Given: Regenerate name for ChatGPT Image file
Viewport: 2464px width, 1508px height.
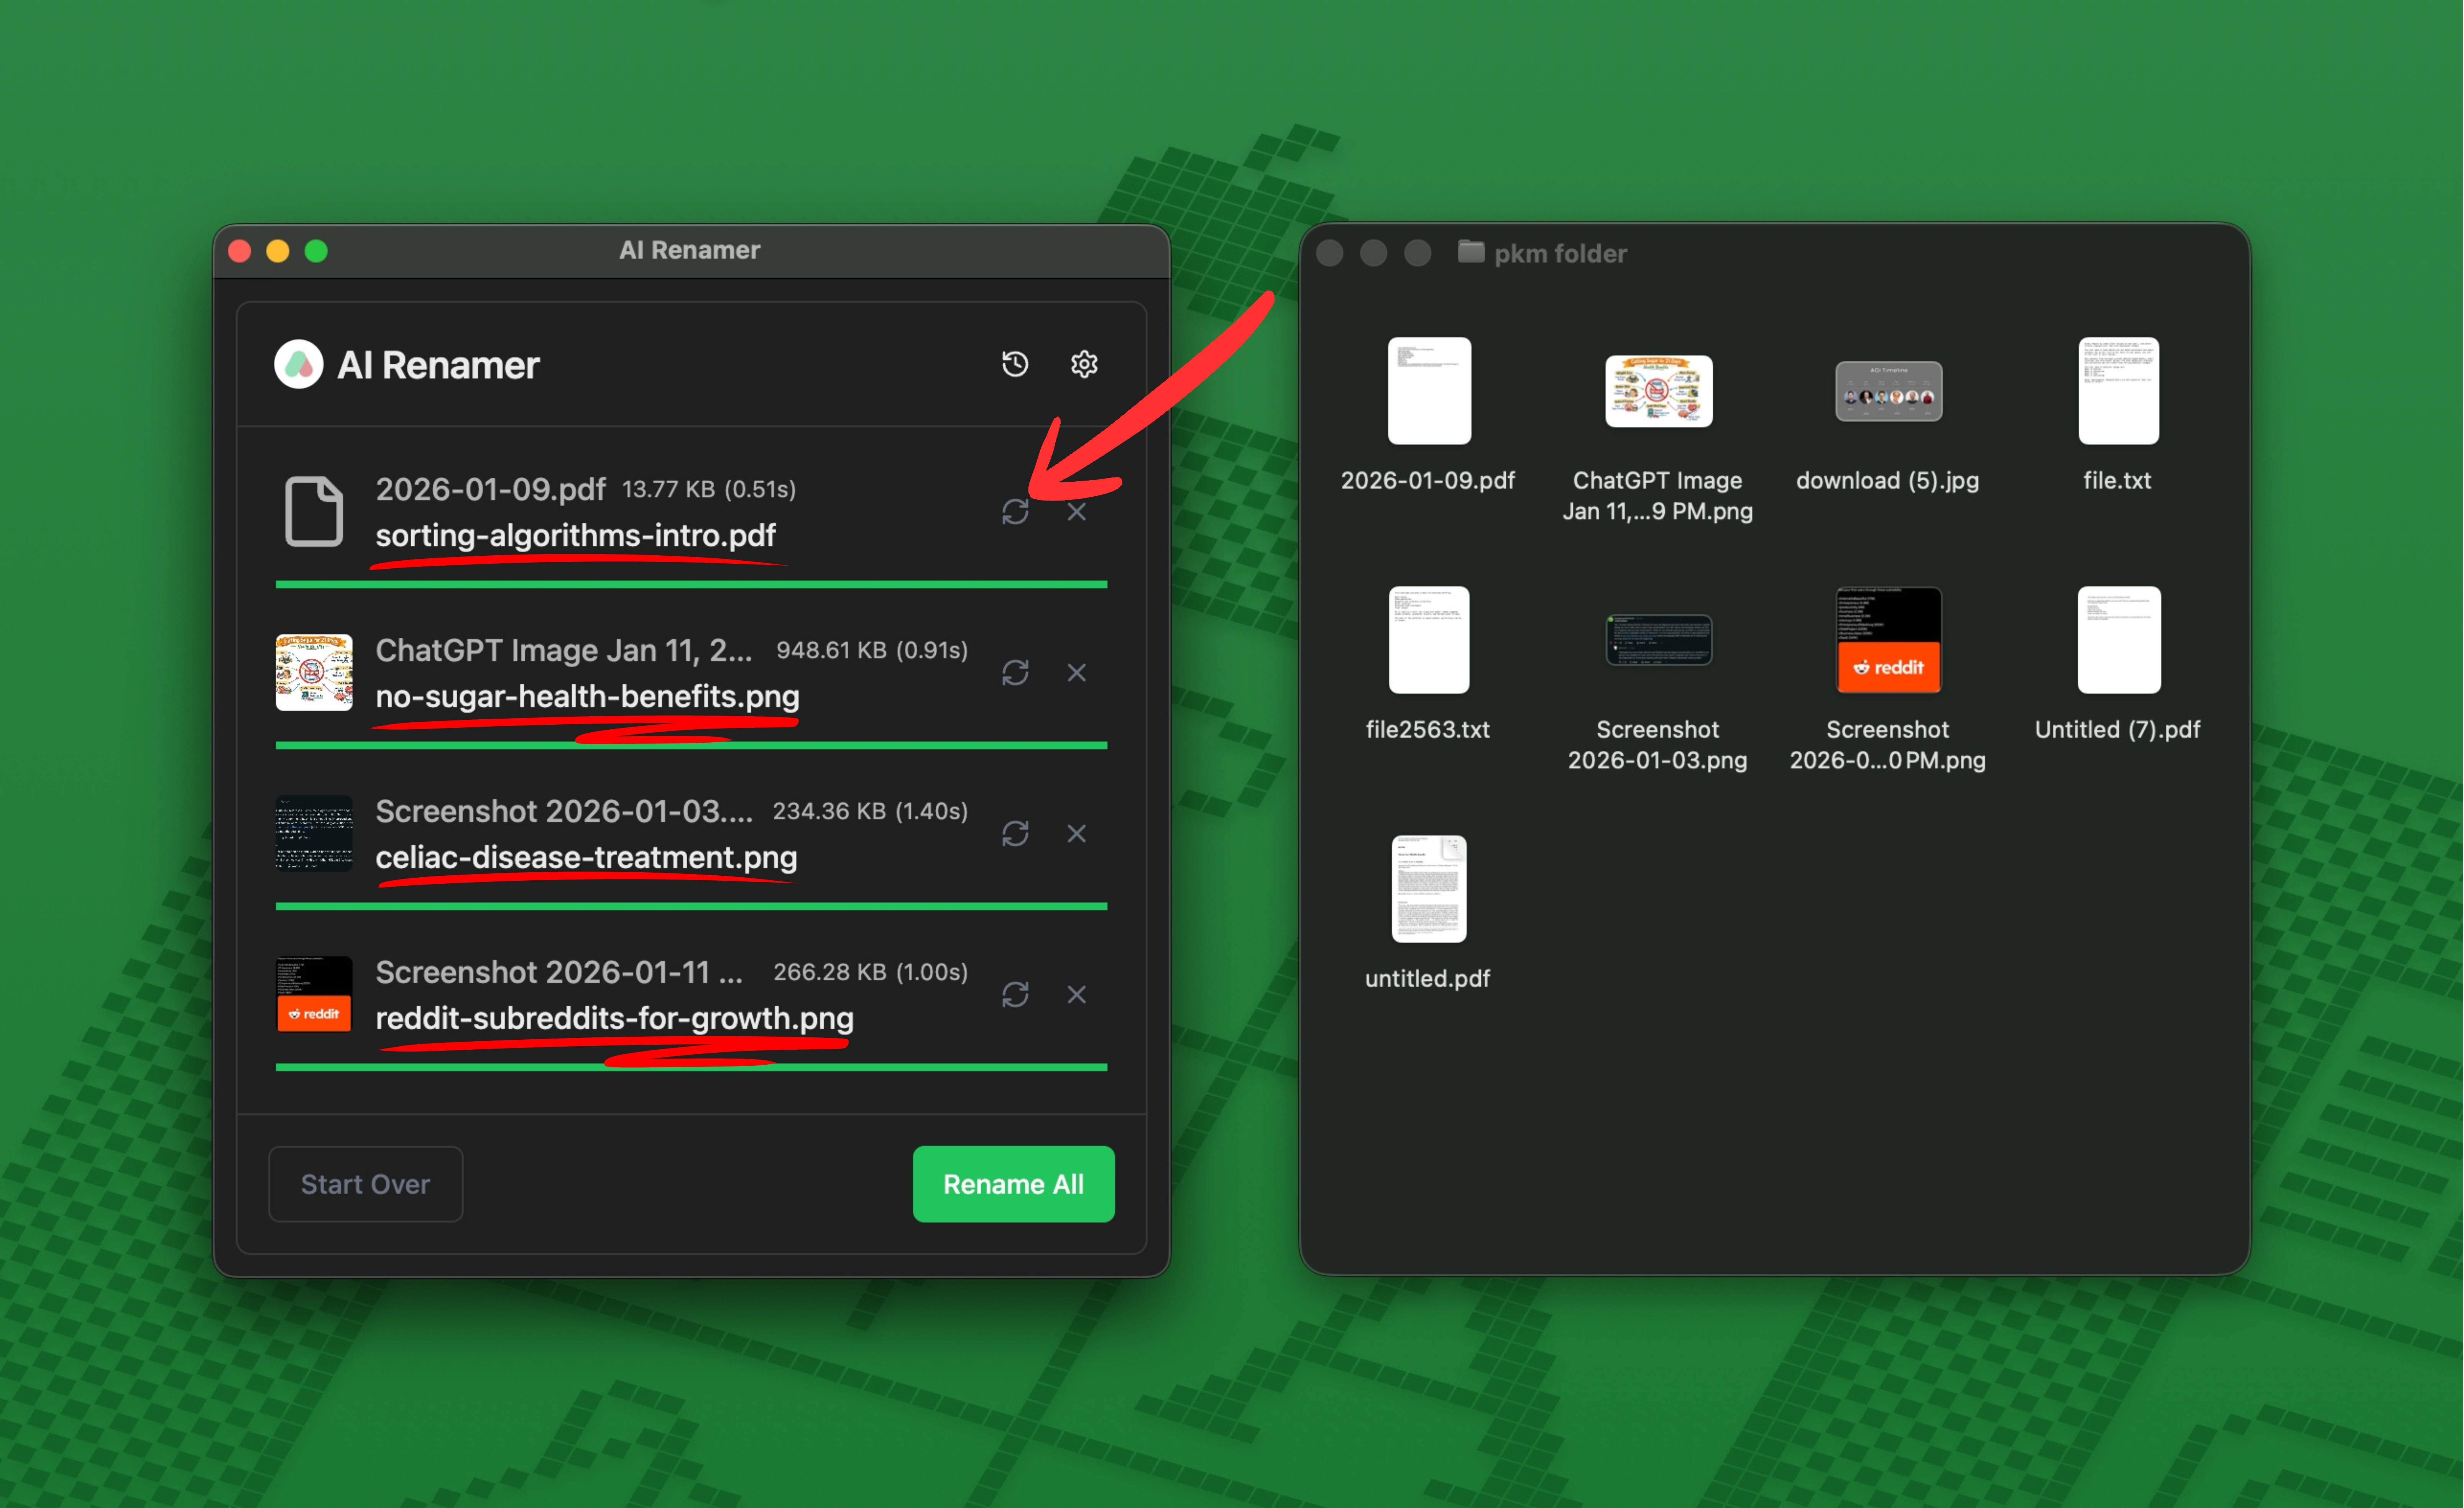Looking at the screenshot, I should 1015,673.
